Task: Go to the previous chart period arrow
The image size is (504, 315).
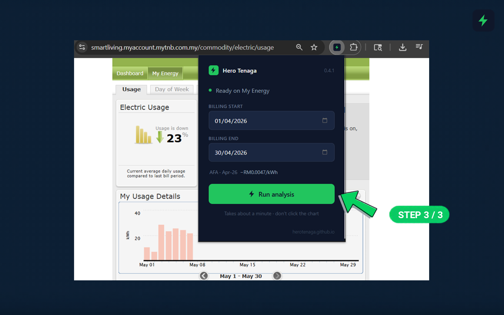Action: pos(204,276)
